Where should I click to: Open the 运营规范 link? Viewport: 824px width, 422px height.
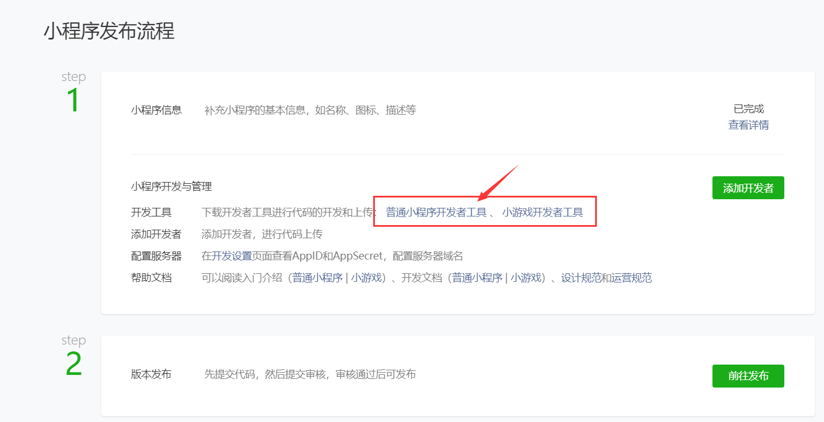632,278
